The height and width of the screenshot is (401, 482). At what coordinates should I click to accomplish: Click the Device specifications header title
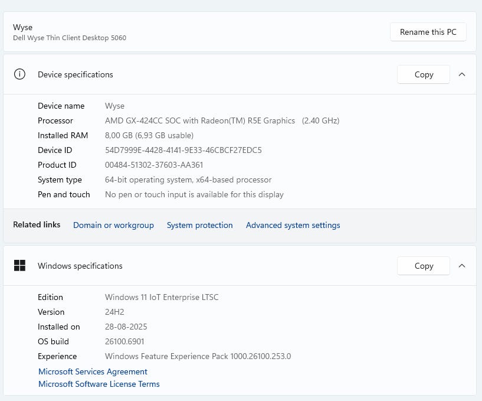pyautogui.click(x=75, y=74)
